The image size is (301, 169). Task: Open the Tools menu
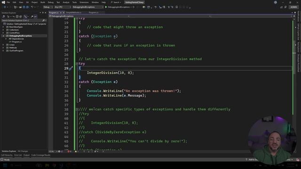tap(74, 2)
